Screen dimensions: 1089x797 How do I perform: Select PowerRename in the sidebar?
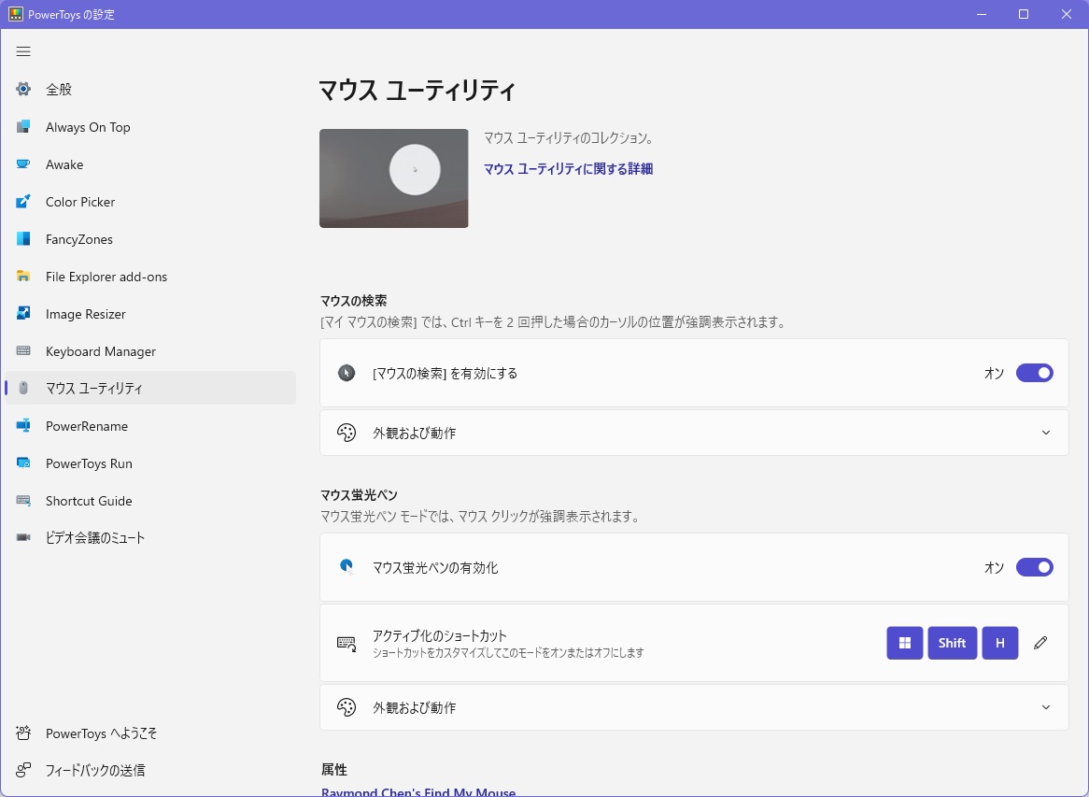[150, 426]
